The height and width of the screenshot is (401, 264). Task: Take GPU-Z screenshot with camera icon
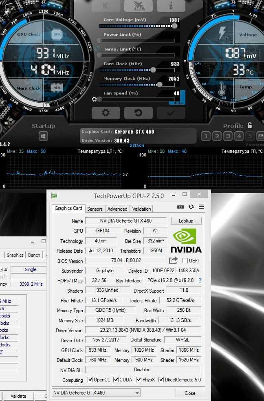180,207
